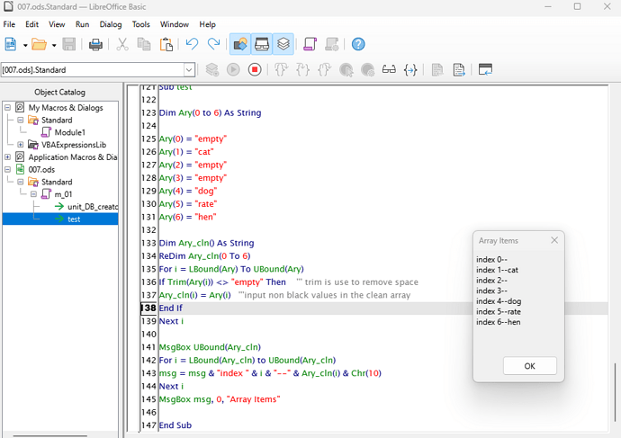Select VBAExpressionsLib in the tree

(74, 145)
